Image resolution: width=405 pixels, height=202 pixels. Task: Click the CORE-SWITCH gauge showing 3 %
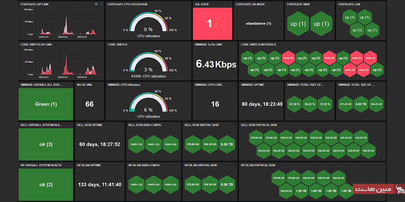148,63
